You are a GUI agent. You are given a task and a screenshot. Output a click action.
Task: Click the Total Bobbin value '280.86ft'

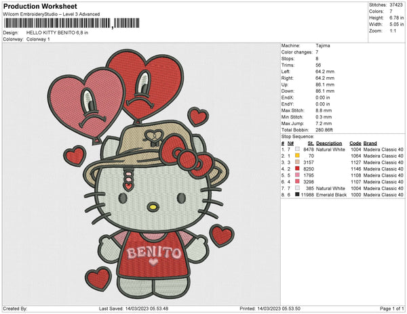(324, 130)
